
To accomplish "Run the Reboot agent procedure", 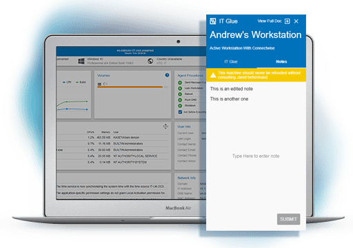I will pos(180,94).
